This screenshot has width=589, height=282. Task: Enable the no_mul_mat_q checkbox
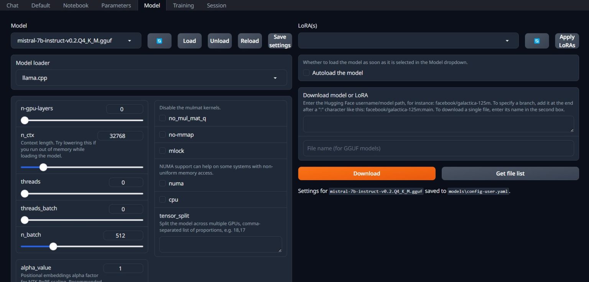[162, 118]
